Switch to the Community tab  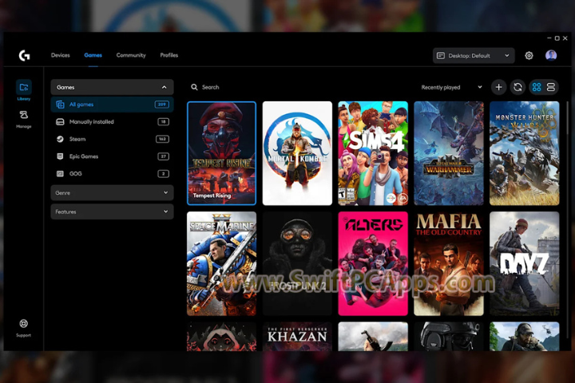pos(131,55)
